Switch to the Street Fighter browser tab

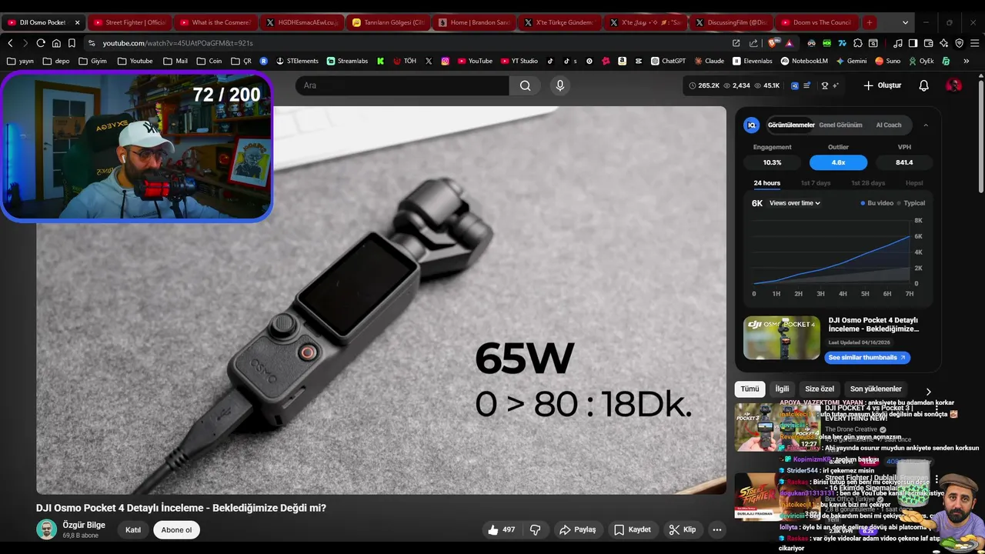coord(129,22)
